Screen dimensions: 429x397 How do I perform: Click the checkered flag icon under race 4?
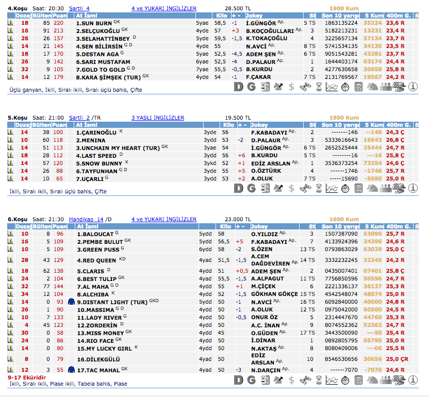point(399,87)
